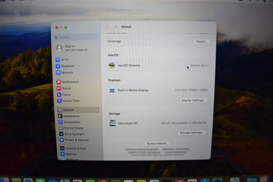The height and width of the screenshot is (182, 273).
Task: Open the Network globe icon
Action: coord(58,73)
